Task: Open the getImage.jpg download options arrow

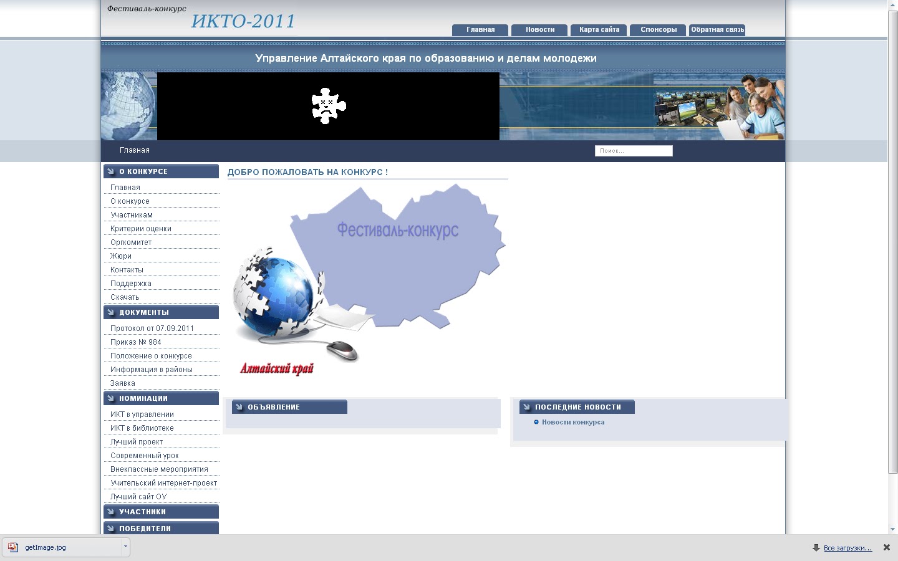Action: click(x=125, y=547)
